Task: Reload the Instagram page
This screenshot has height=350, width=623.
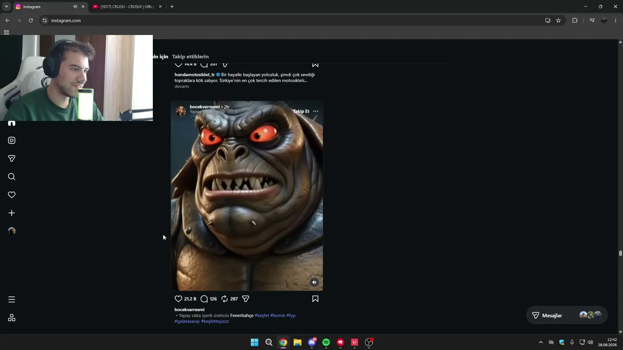Action: click(x=31, y=20)
